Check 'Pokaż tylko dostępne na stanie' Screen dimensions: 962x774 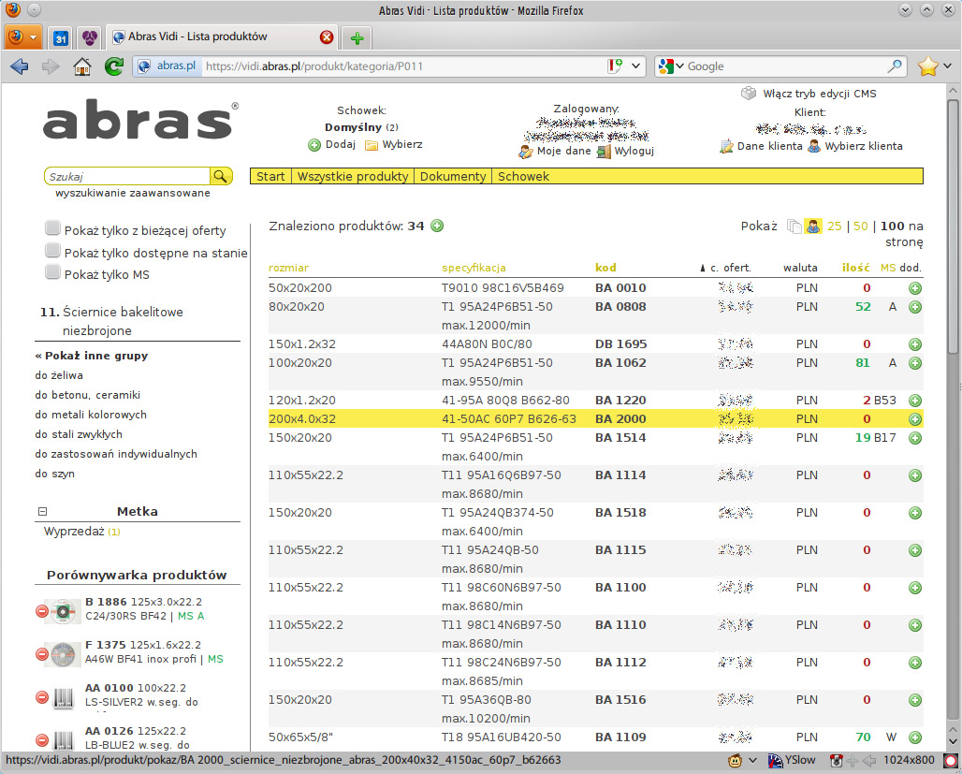tap(53, 252)
